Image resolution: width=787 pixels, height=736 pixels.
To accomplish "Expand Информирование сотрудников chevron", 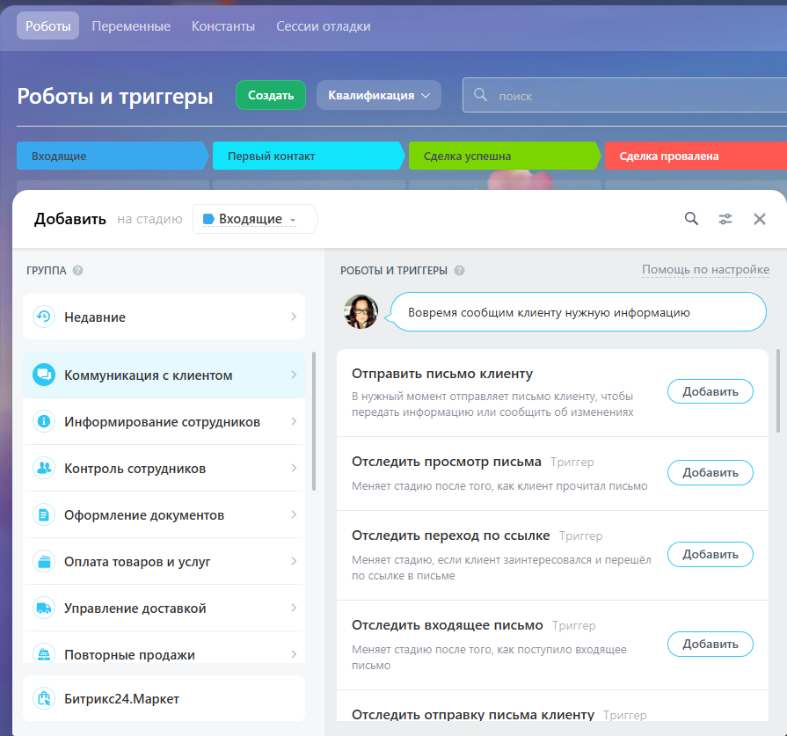I will [x=294, y=420].
